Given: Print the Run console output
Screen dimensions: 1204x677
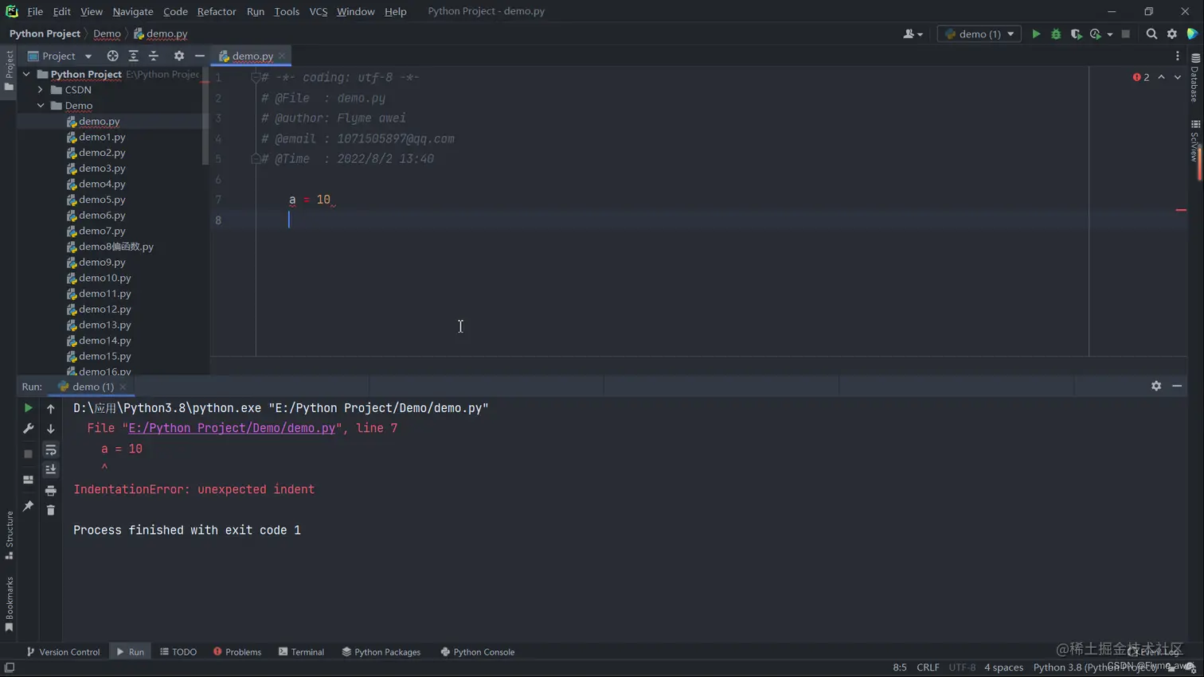Looking at the screenshot, I should click(51, 490).
